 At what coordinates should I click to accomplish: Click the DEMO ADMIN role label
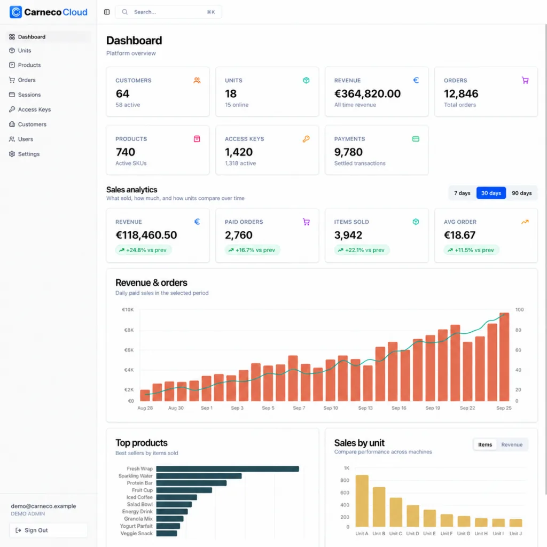[28, 513]
